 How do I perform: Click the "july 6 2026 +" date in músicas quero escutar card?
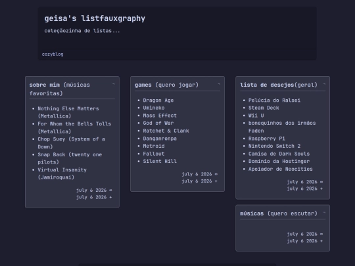305,241
